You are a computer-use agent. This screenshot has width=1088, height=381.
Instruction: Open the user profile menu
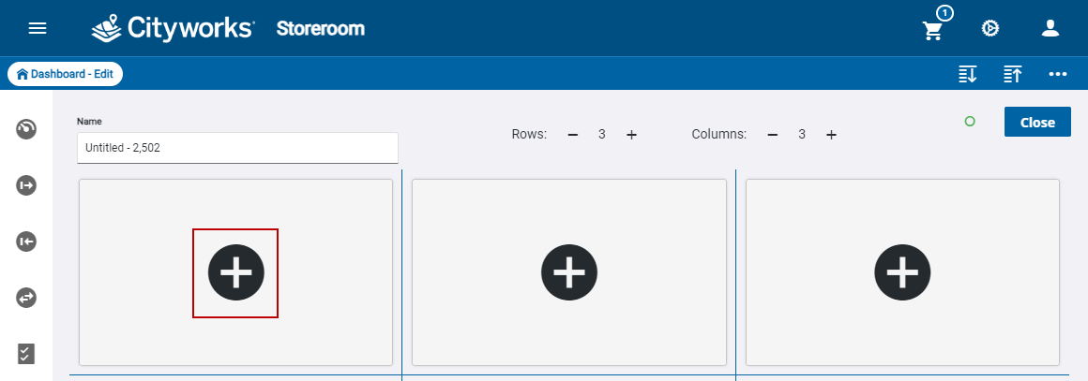click(x=1050, y=28)
